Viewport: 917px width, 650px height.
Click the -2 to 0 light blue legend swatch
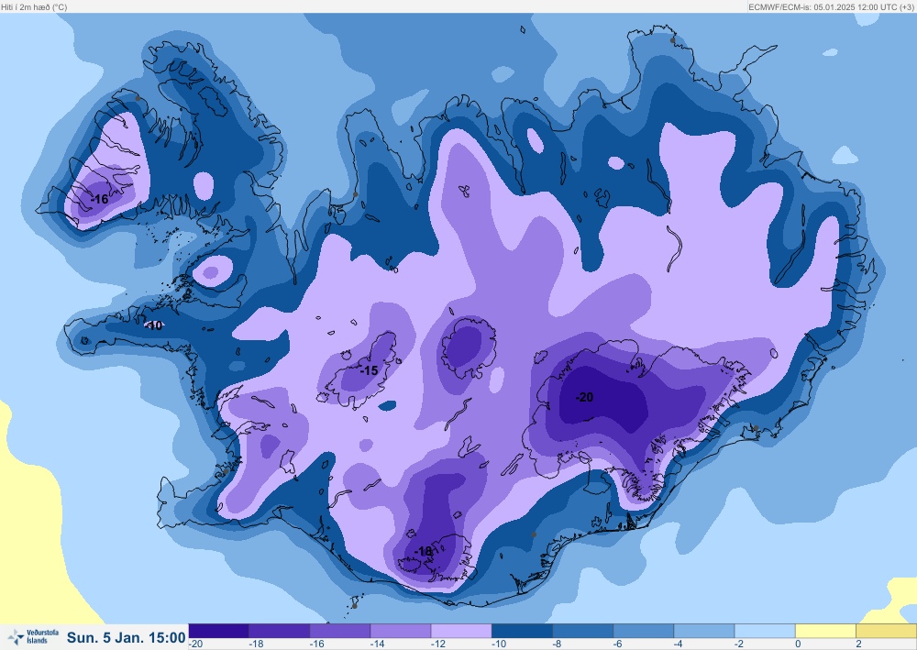766,631
